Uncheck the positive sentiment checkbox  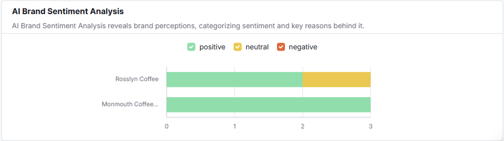[191, 47]
